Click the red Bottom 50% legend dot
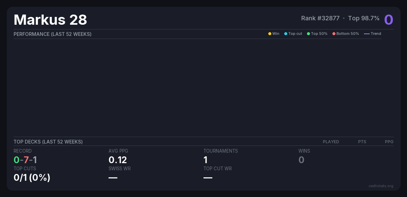The width and height of the screenshot is (407, 197). tap(334, 34)
